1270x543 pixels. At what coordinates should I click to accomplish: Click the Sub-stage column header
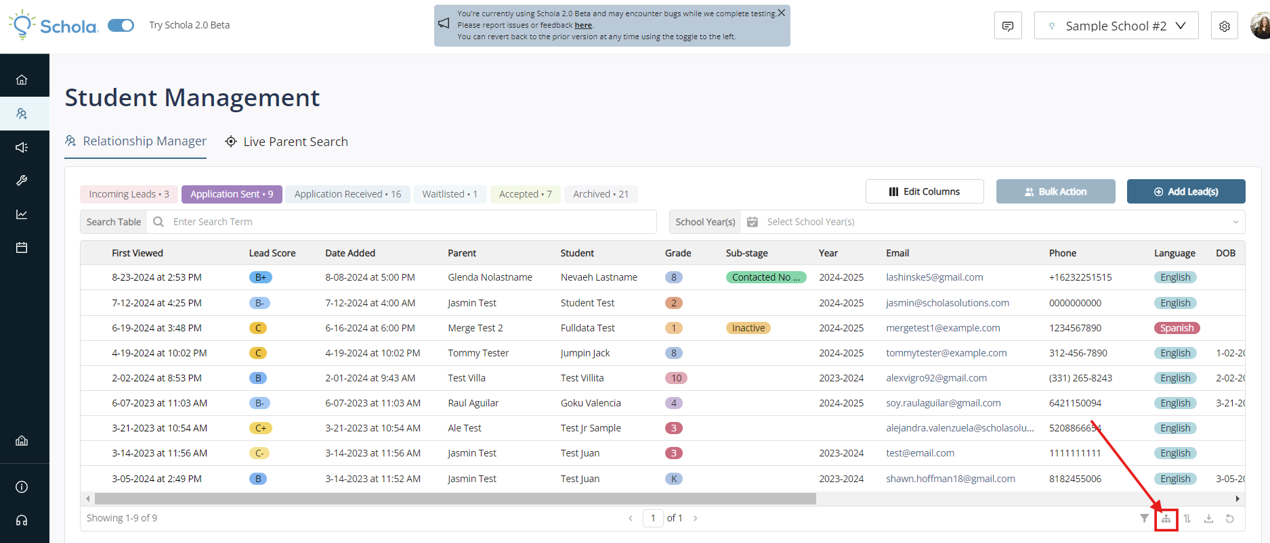pyautogui.click(x=746, y=253)
